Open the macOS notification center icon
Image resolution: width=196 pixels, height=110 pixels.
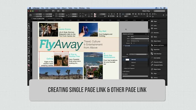tap(165, 8)
